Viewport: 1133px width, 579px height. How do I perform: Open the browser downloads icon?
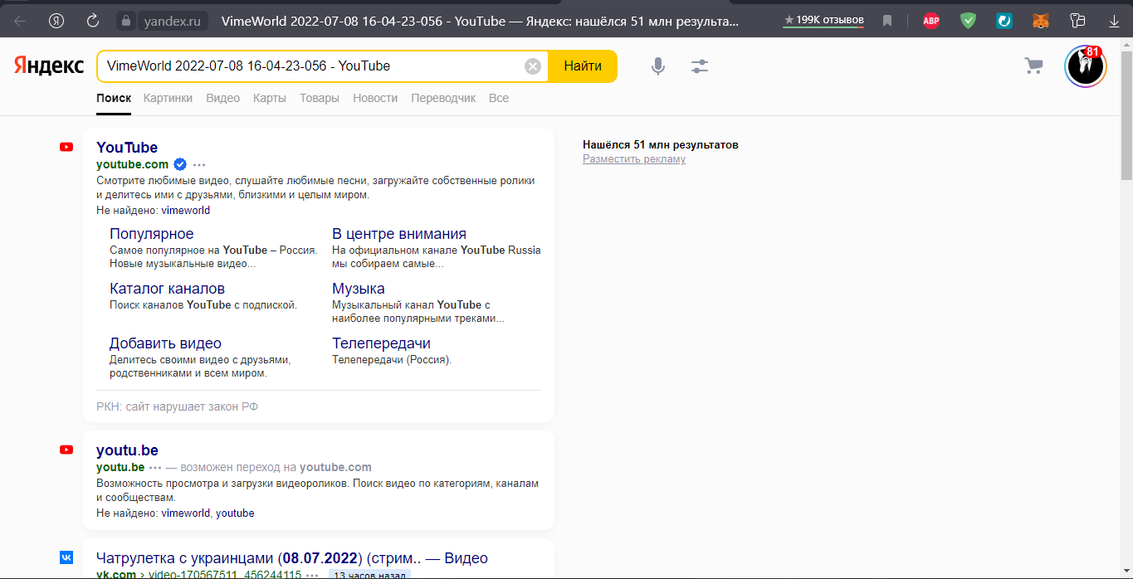pos(1113,21)
